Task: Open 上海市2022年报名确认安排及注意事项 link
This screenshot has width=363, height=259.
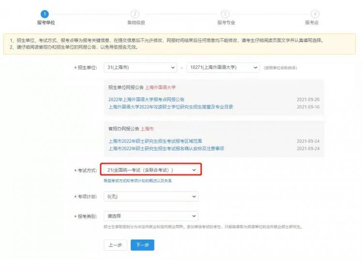Action: coord(166,148)
